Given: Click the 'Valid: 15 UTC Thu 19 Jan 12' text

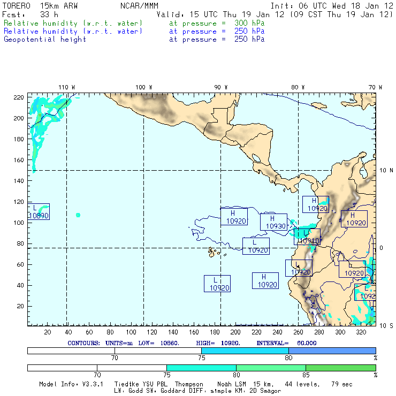Looking at the screenshot, I should click(x=220, y=14).
